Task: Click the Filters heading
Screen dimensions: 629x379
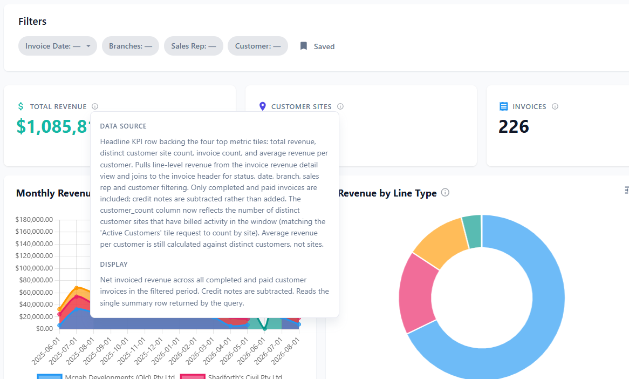Action: 32,21
